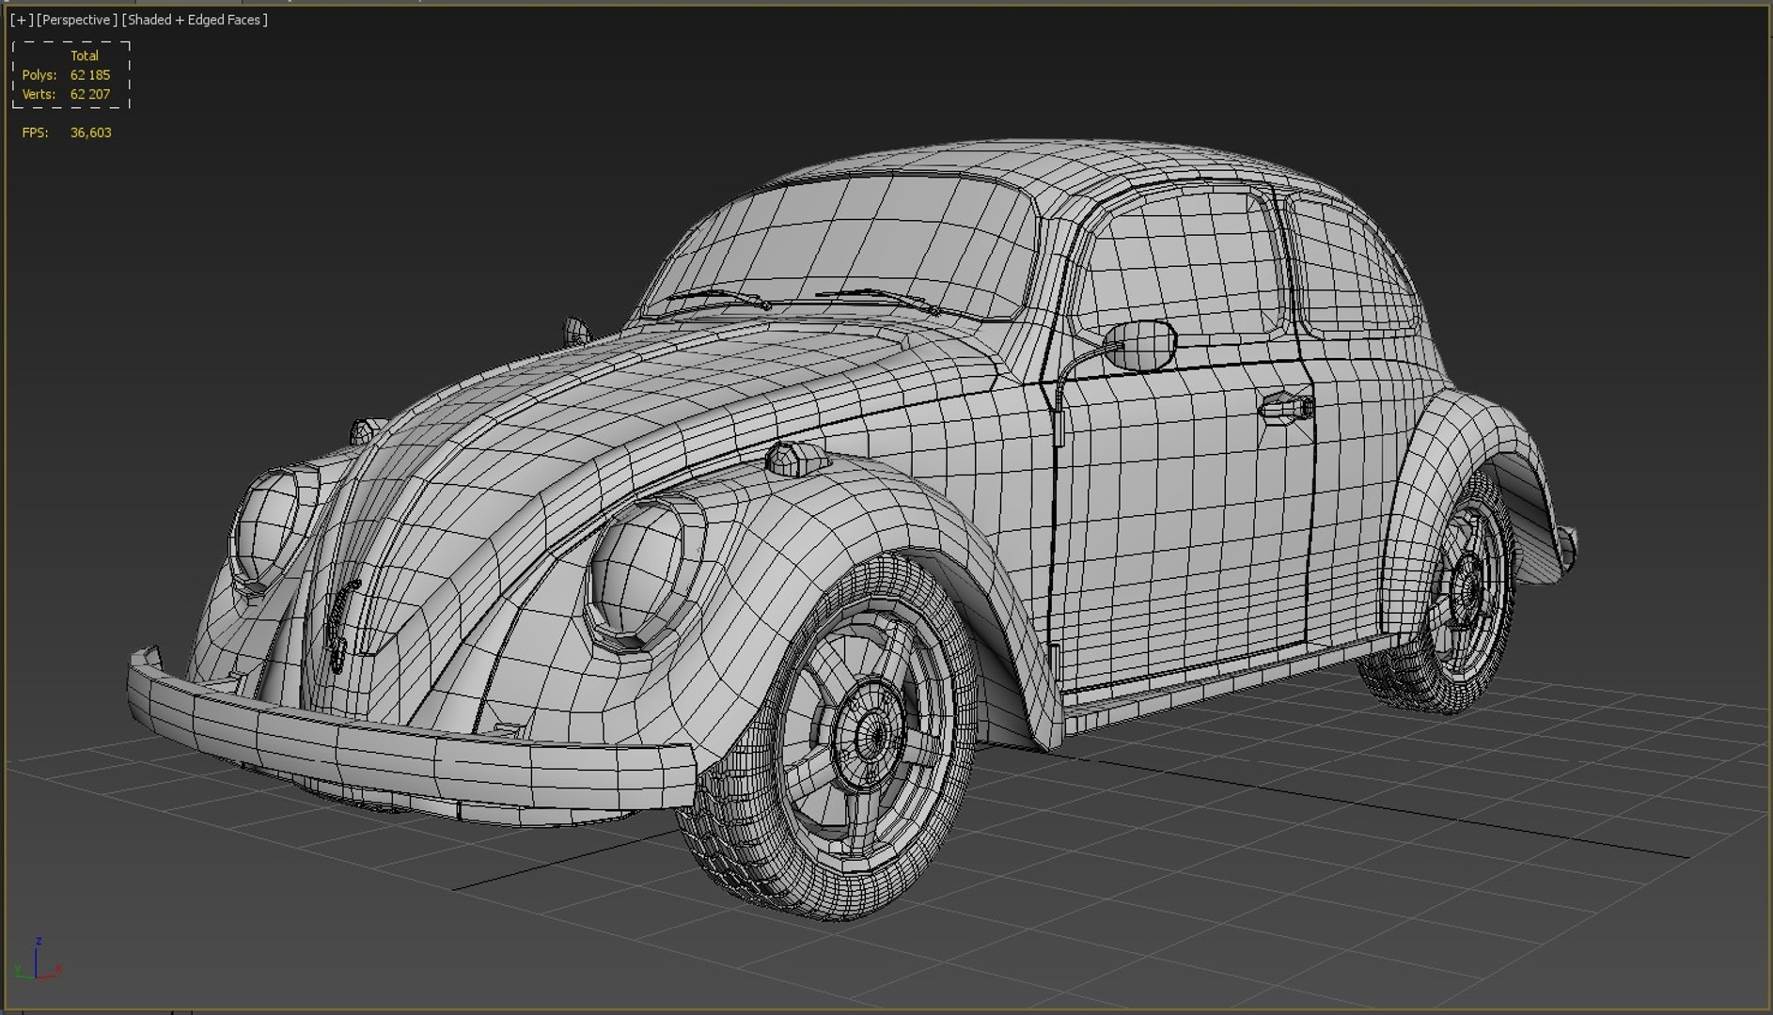Open the [+] viewport general menu
Image resolution: width=1773 pixels, height=1015 pixels.
(x=21, y=20)
